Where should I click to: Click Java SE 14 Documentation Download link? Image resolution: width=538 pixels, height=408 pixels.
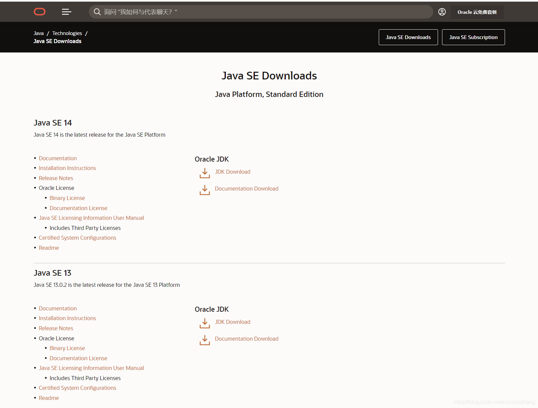tap(246, 189)
